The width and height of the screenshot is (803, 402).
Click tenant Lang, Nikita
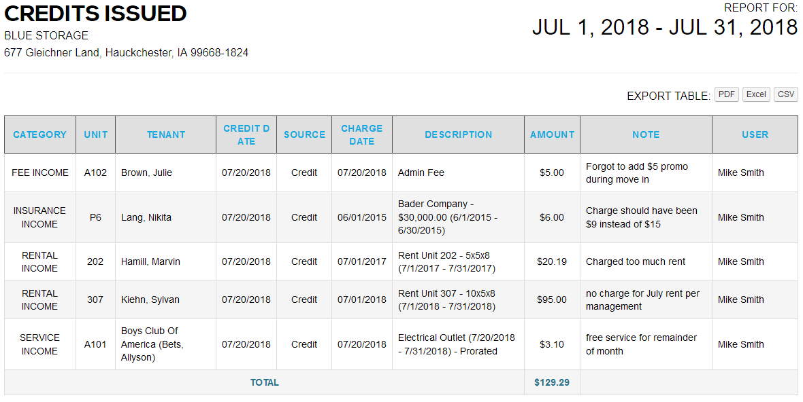tap(146, 217)
